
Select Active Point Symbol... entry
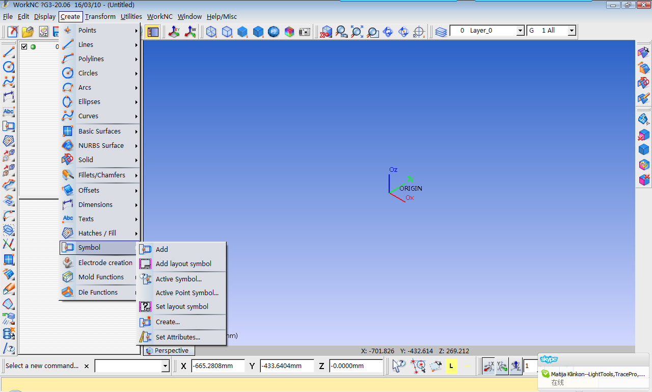(x=182, y=293)
